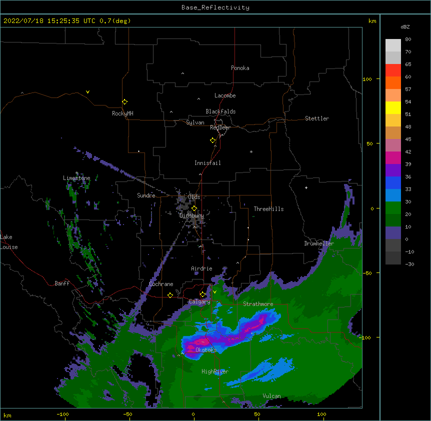The width and height of the screenshot is (431, 421).
Task: Click the Okotoks city label
Action: [206, 350]
